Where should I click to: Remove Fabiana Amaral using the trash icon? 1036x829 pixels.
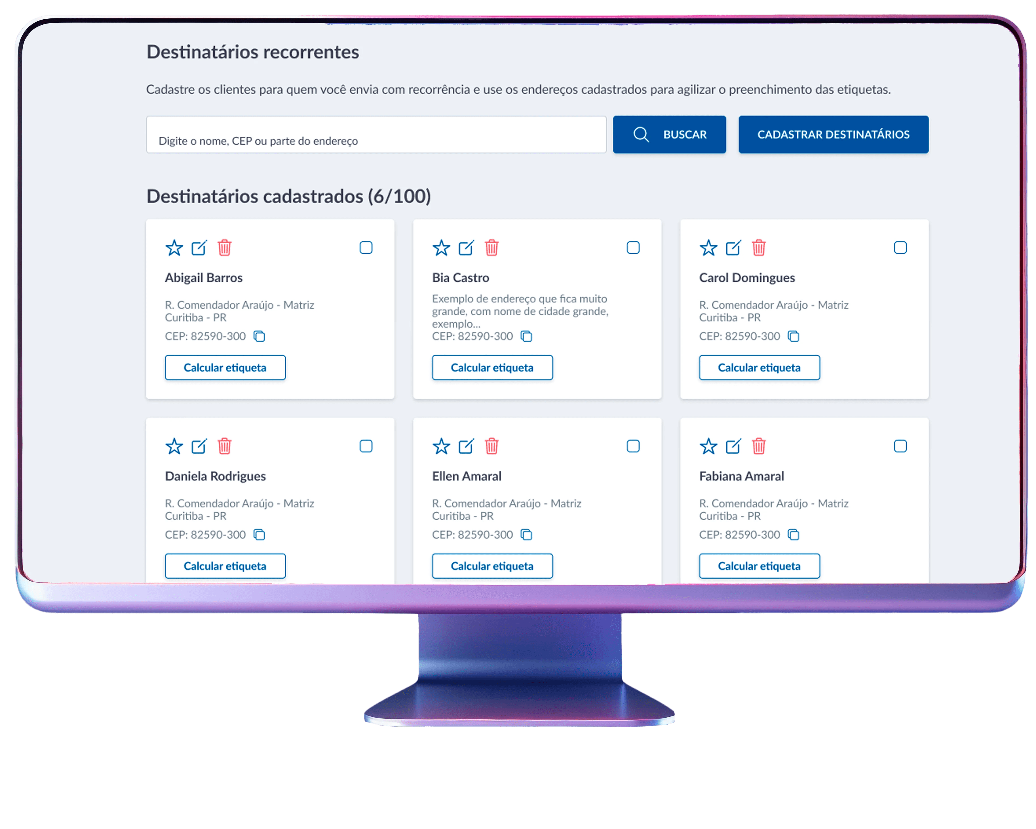coord(759,446)
